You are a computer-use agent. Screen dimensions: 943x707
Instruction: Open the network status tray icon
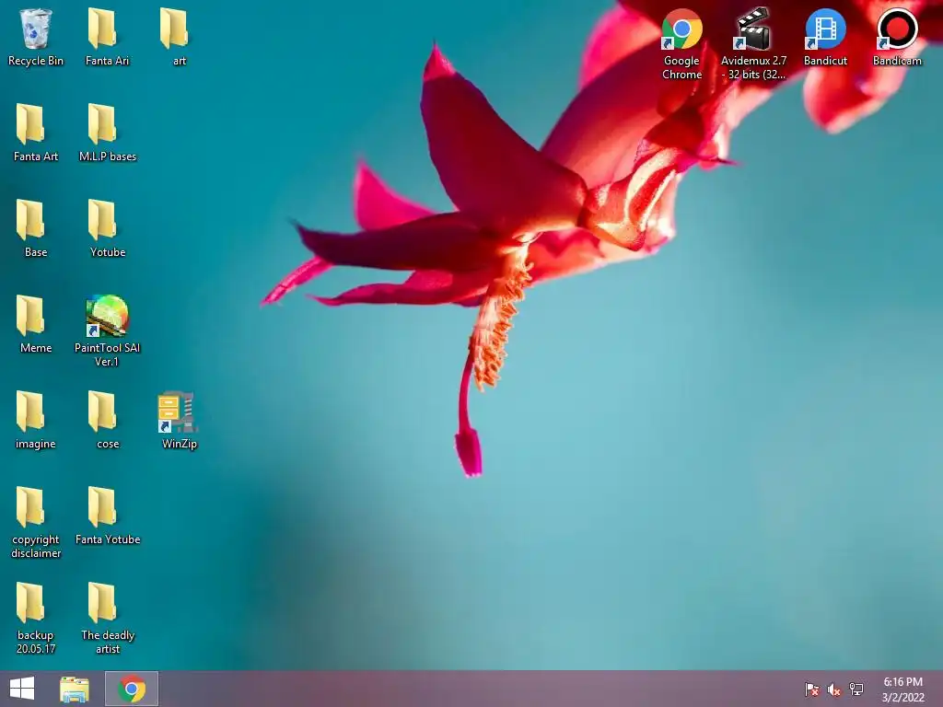(856, 690)
